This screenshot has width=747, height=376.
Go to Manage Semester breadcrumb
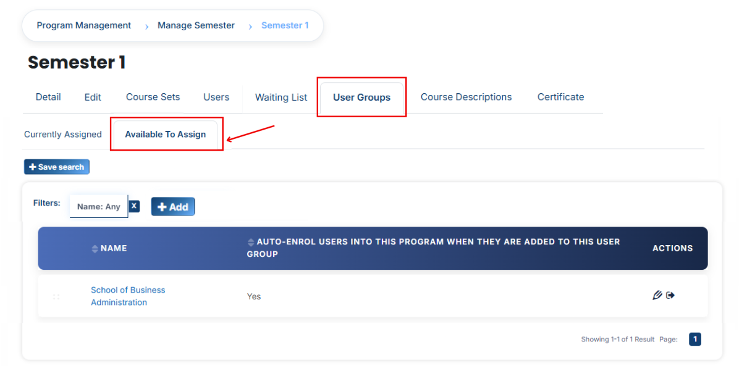coord(196,25)
